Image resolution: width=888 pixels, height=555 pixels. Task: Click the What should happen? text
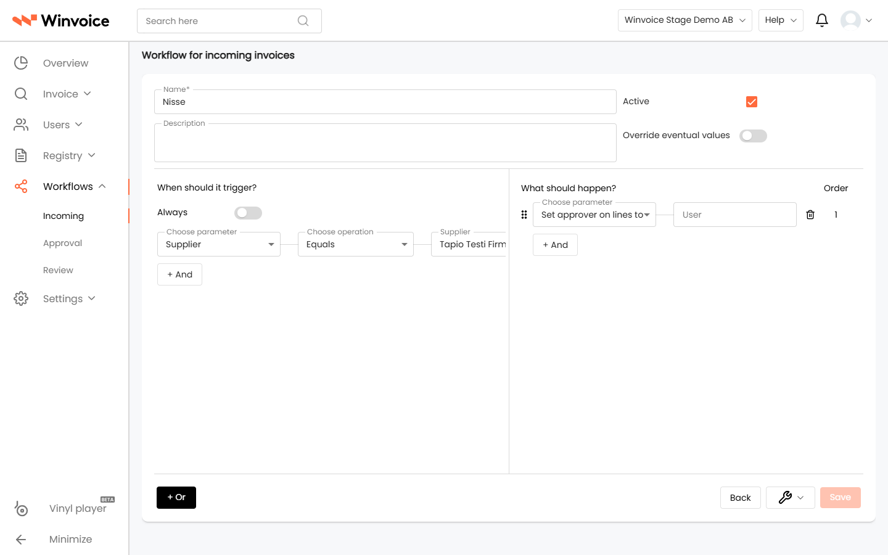(569, 188)
